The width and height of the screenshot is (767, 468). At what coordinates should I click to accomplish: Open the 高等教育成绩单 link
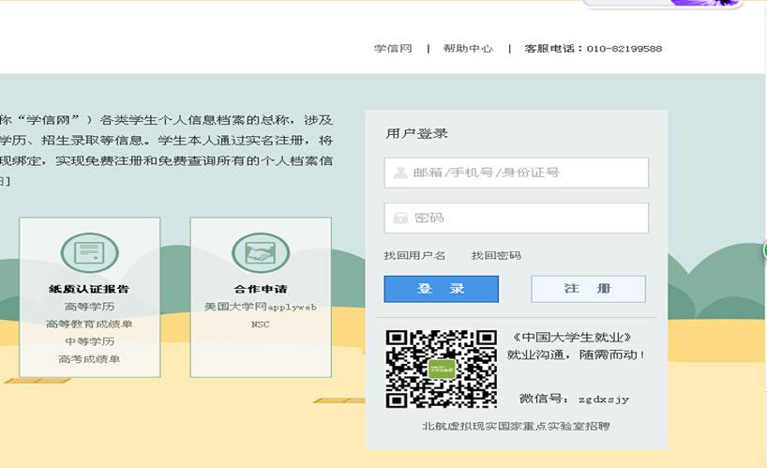[x=89, y=325]
